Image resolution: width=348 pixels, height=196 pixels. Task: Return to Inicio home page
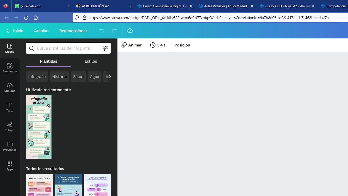pos(15,31)
